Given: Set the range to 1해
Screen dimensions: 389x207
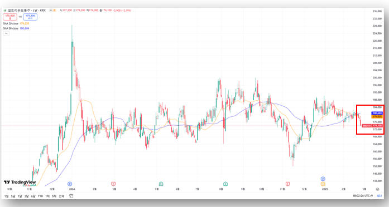Looking at the screenshot, I should [47, 196].
